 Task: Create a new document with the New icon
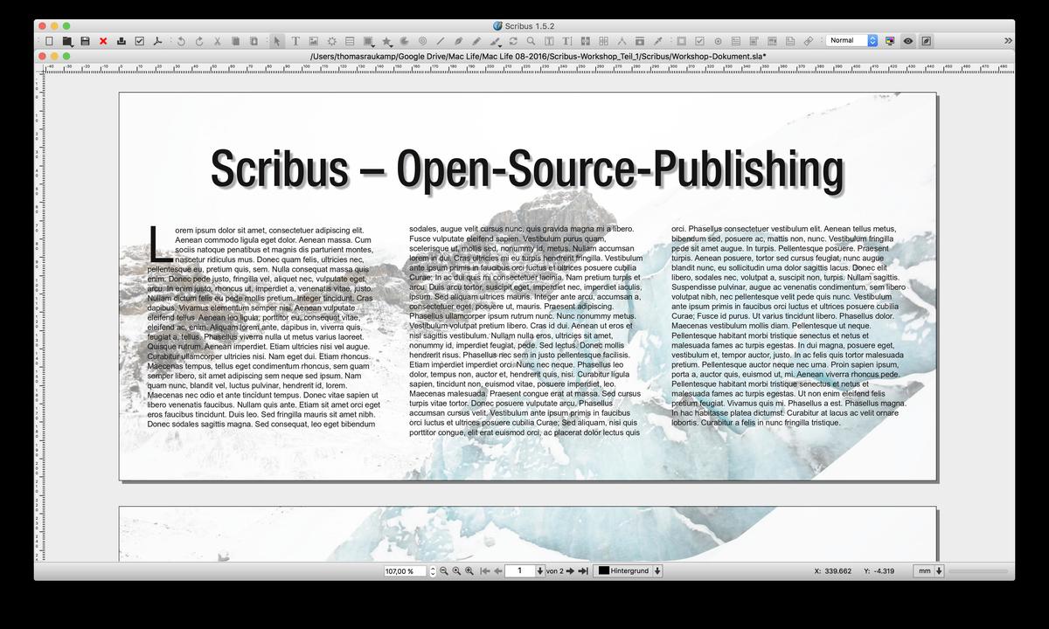pyautogui.click(x=50, y=41)
